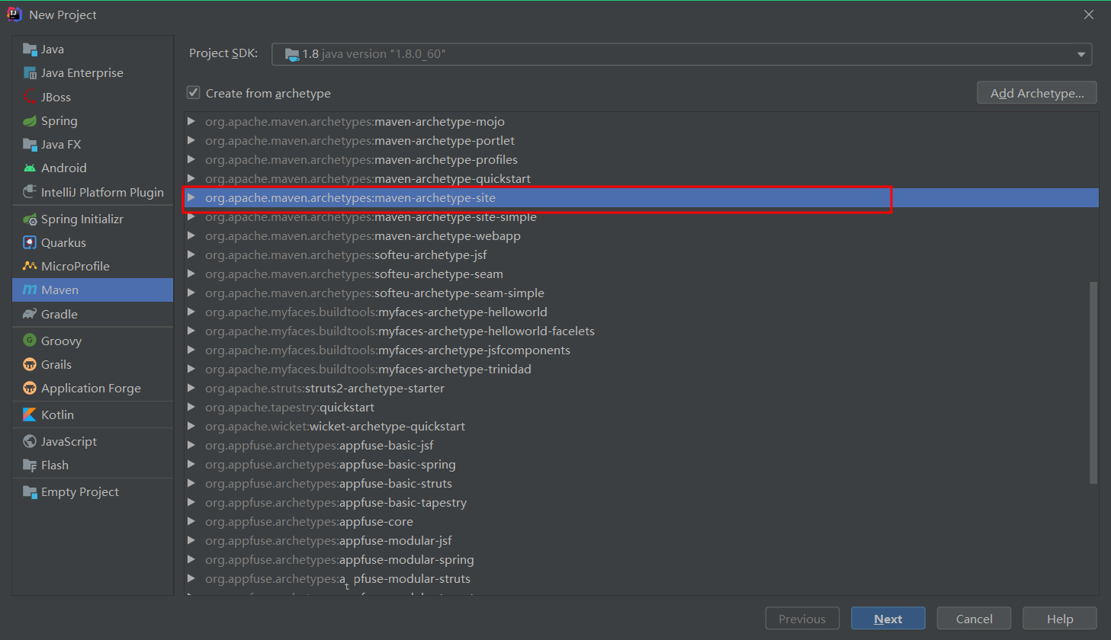1111x640 pixels.
Task: Click the Empty Project folder icon
Action: coord(30,491)
